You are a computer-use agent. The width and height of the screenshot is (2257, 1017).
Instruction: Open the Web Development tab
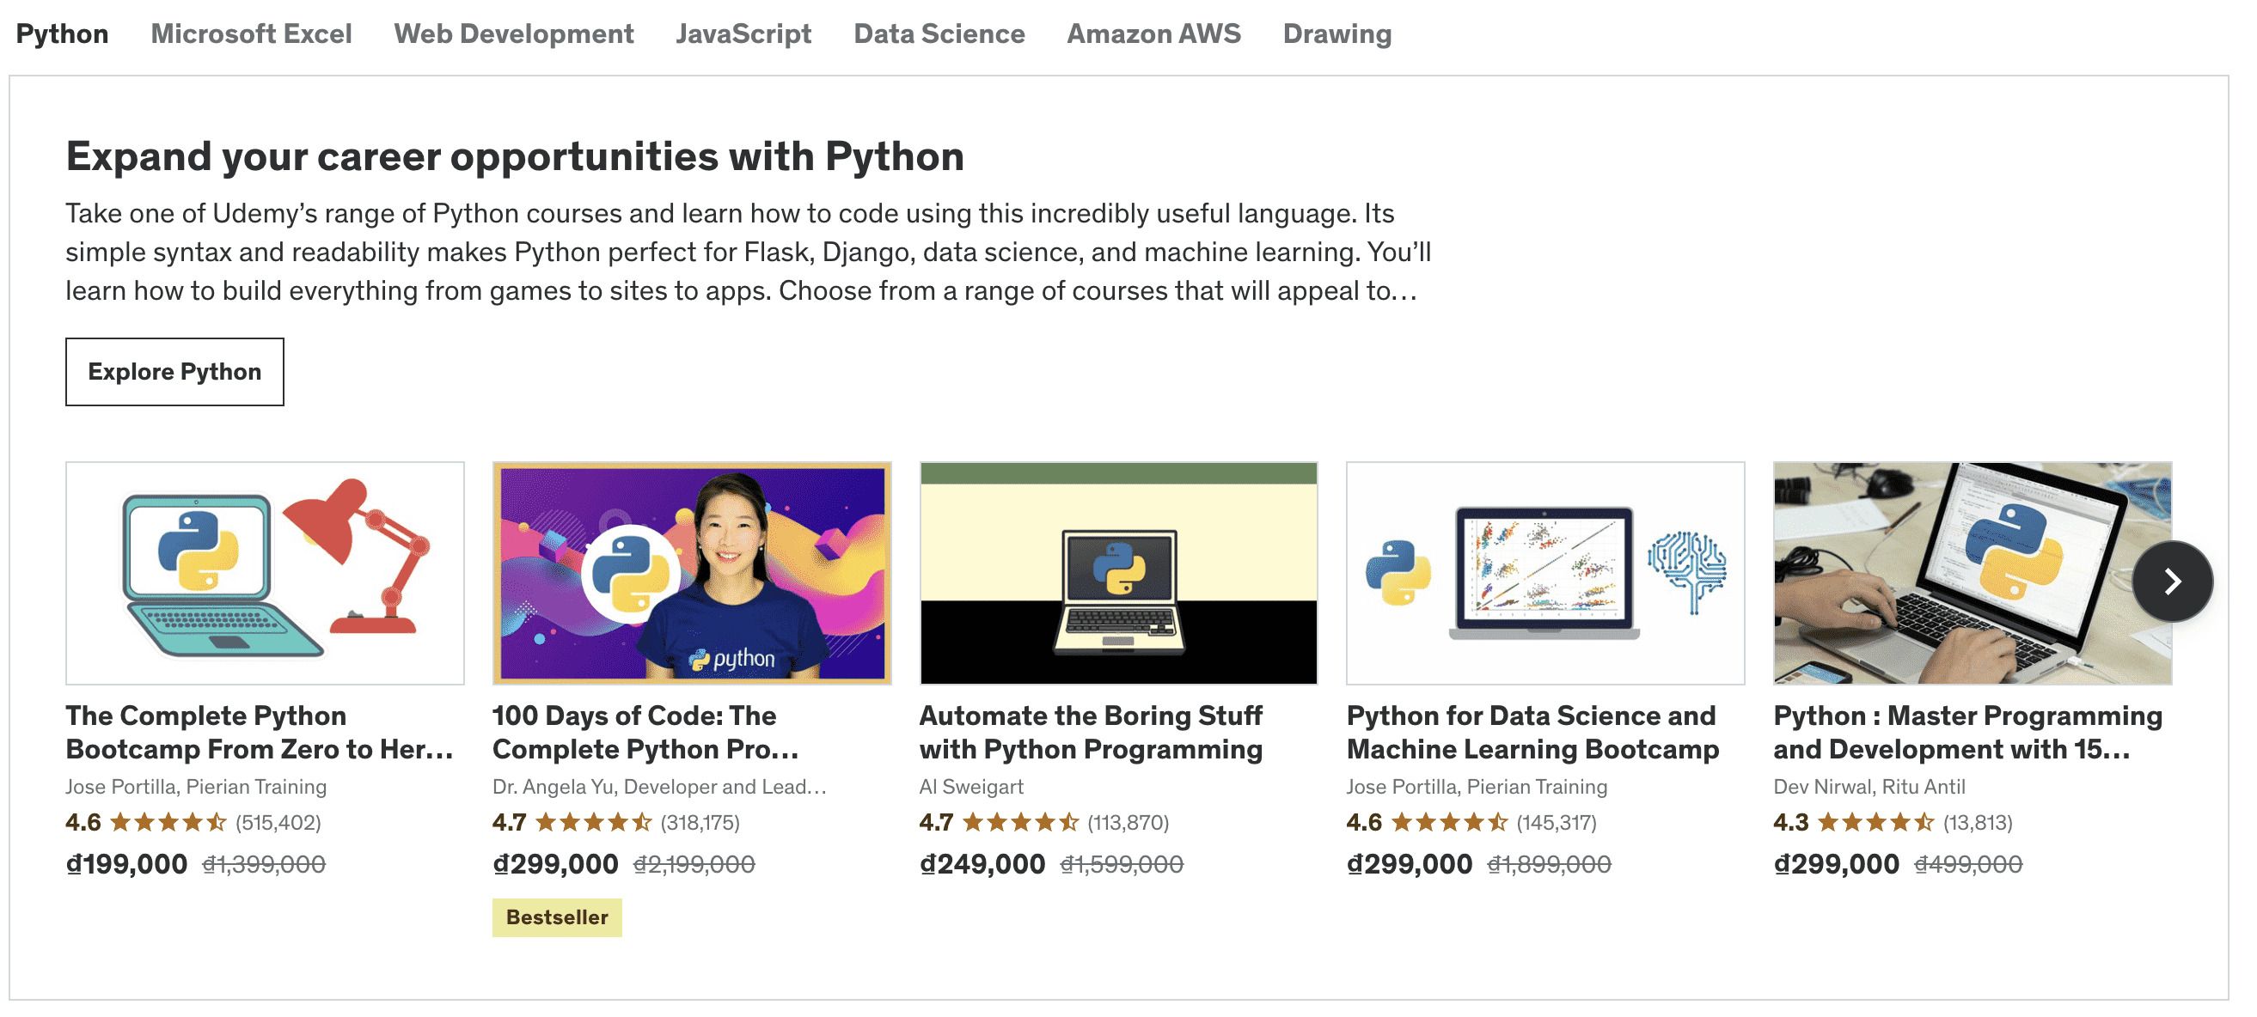(513, 33)
